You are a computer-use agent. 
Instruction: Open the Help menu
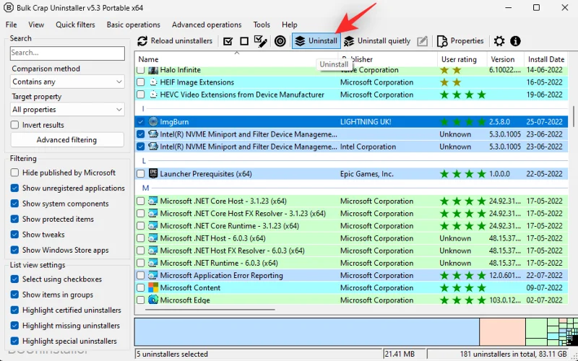pyautogui.click(x=290, y=25)
